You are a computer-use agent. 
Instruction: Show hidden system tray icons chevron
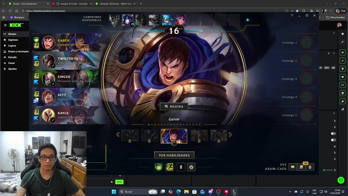pos(290,192)
